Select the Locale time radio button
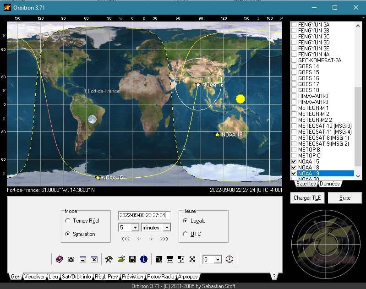The image size is (366, 289). point(186,221)
